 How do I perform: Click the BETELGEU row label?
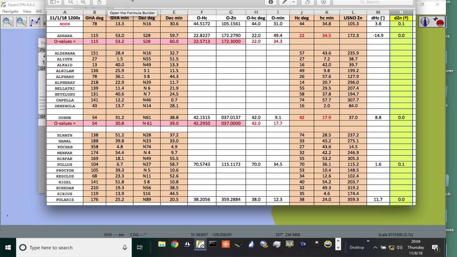point(65,94)
